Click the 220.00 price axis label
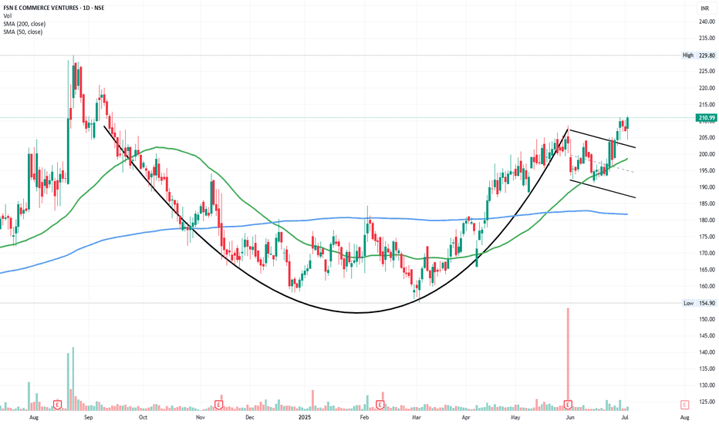This screenshot has height=424, width=719. point(707,88)
